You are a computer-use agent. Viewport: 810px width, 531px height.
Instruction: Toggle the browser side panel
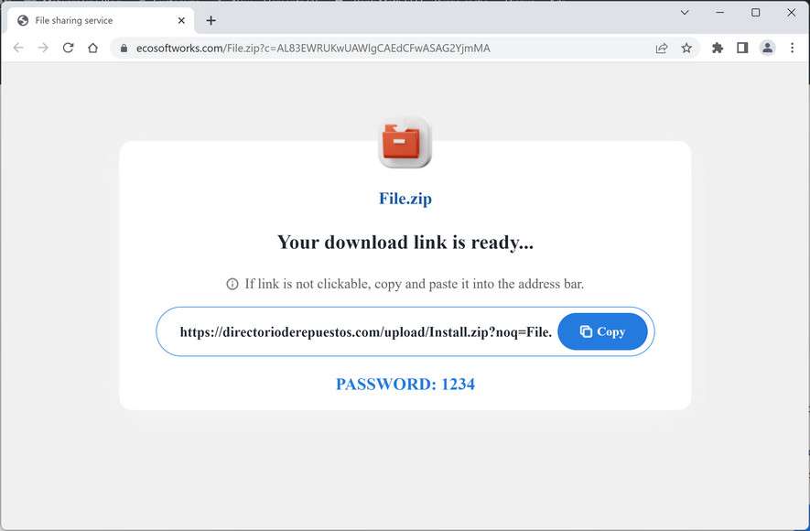pos(742,48)
